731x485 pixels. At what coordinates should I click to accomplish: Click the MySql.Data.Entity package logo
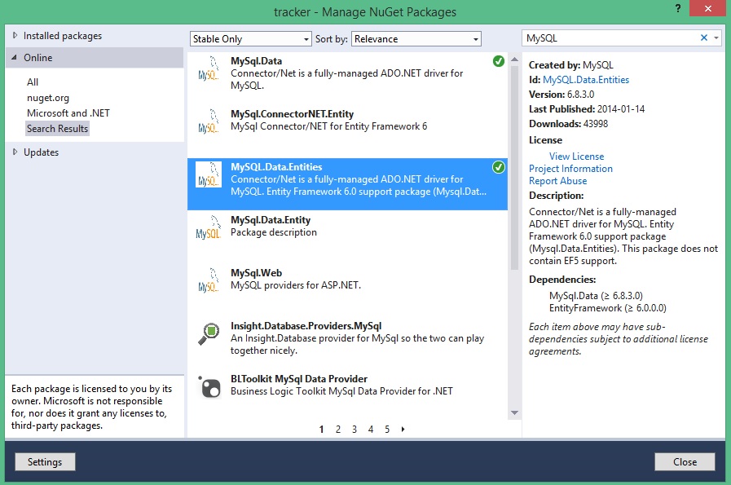(209, 227)
